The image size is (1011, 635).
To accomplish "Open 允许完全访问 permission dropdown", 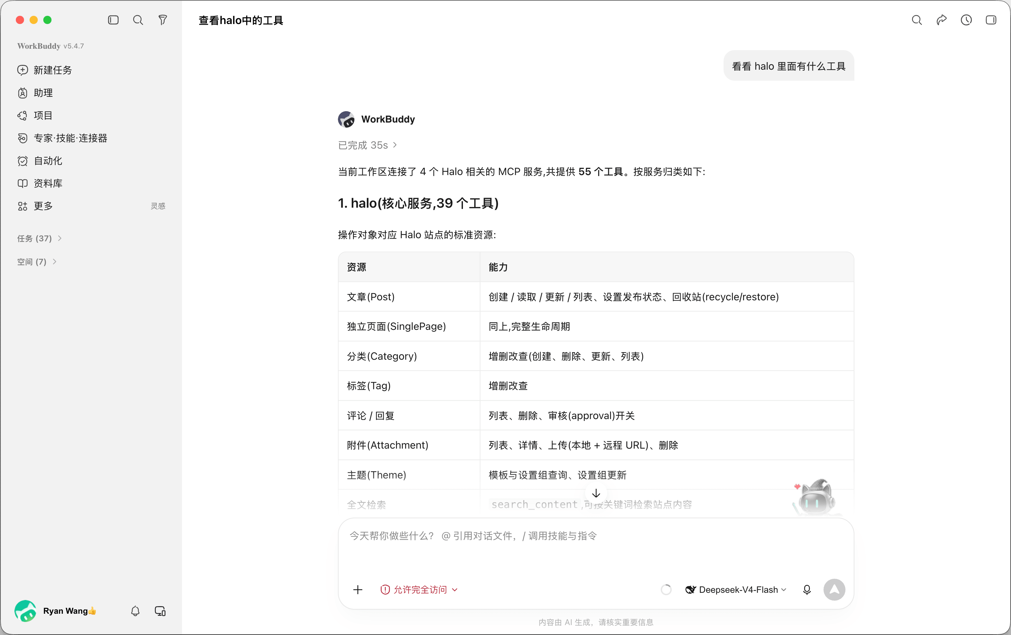I will tap(419, 590).
